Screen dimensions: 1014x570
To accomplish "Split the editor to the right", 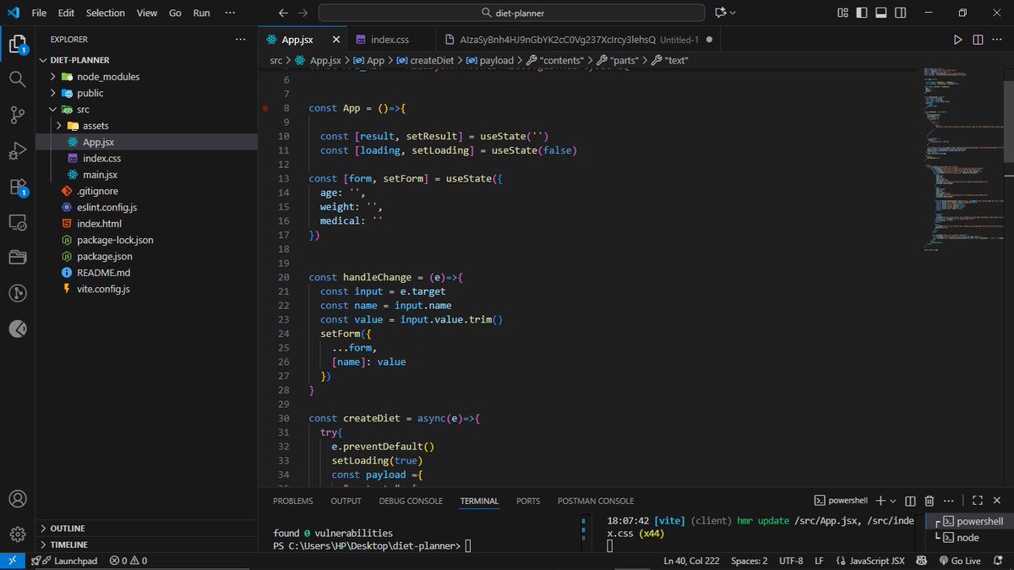I will click(x=978, y=40).
